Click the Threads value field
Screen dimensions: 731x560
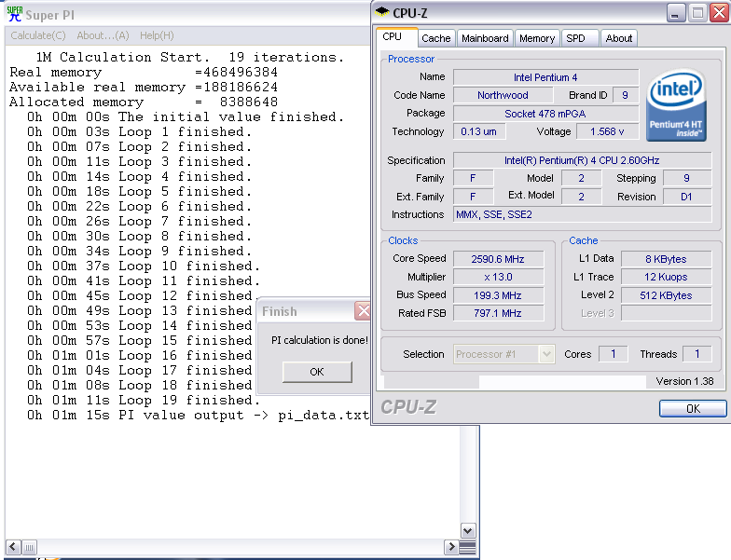697,354
